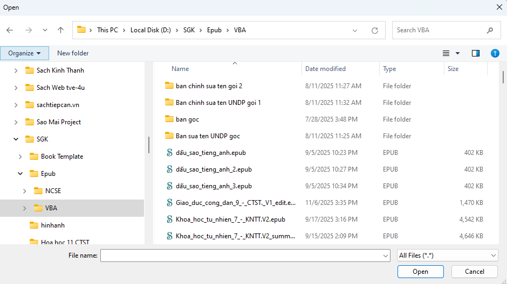Click the Open button

pos(420,272)
